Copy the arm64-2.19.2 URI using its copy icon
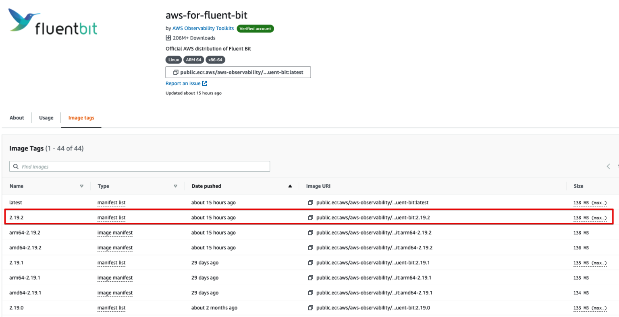Screen dimensions: 619x317 pyautogui.click(x=310, y=233)
